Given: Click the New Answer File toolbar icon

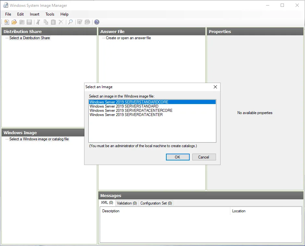Looking at the screenshot, I should click(x=6, y=22).
